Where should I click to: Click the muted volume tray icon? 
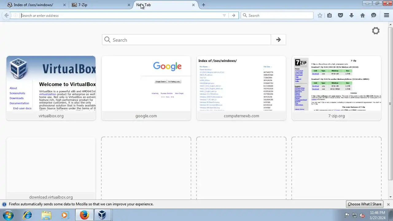362,215
